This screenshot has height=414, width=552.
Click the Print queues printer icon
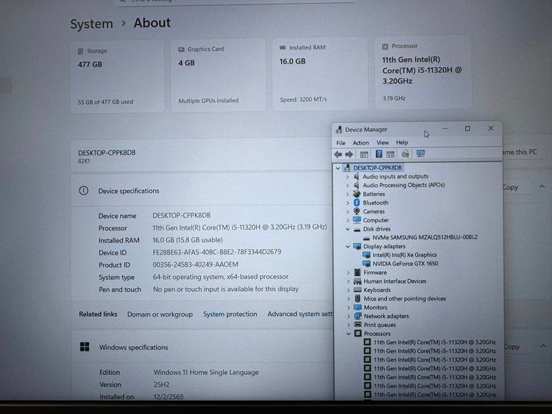tap(358, 325)
